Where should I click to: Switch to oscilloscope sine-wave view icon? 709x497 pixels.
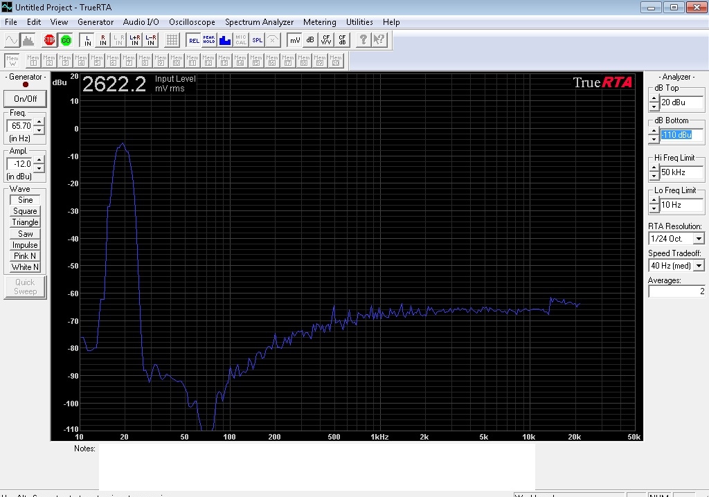[11, 40]
